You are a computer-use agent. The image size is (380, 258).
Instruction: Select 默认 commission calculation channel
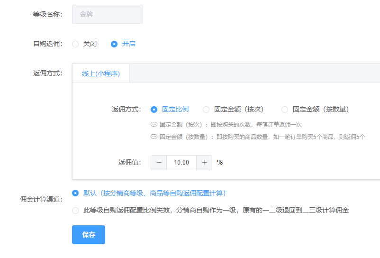pos(75,193)
